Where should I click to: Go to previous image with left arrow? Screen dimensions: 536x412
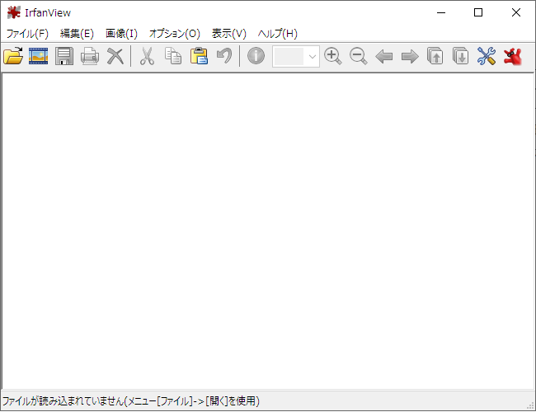pyautogui.click(x=384, y=56)
